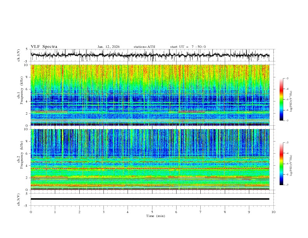The width and height of the screenshot is (308, 238).
Task: Click the time axis tick label "4"
Action: point(128,212)
